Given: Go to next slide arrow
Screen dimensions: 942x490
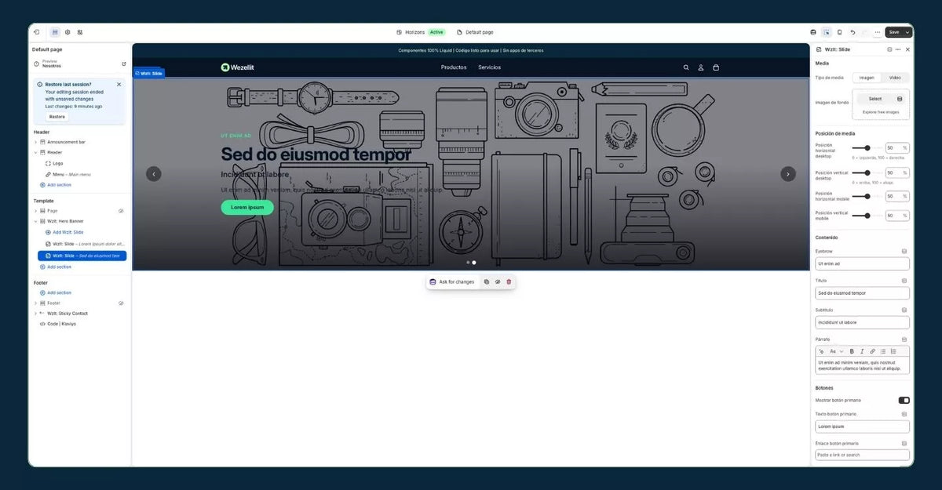Looking at the screenshot, I should pos(788,174).
